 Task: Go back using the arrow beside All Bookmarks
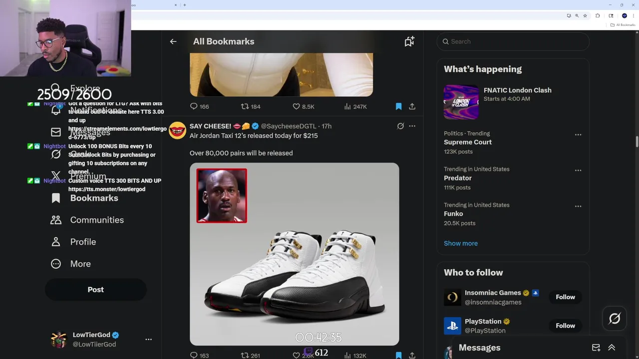[x=173, y=41]
